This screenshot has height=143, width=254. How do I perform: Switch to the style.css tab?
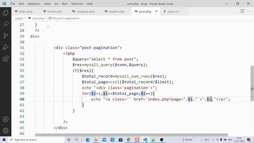pyautogui.click(x=173, y=12)
